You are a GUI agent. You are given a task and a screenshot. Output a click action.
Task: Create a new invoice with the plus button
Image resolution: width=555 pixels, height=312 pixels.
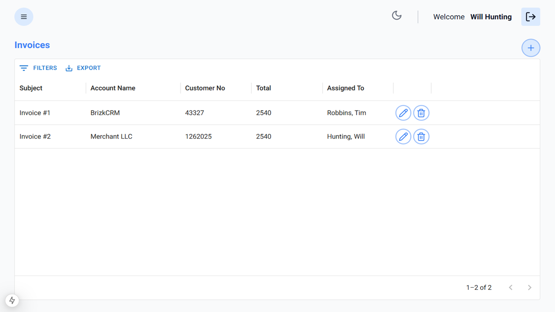531,48
